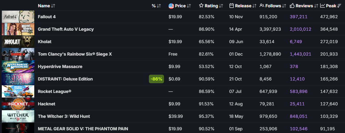
Task: Click the US flag Price icon
Action: pyautogui.click(x=171, y=6)
